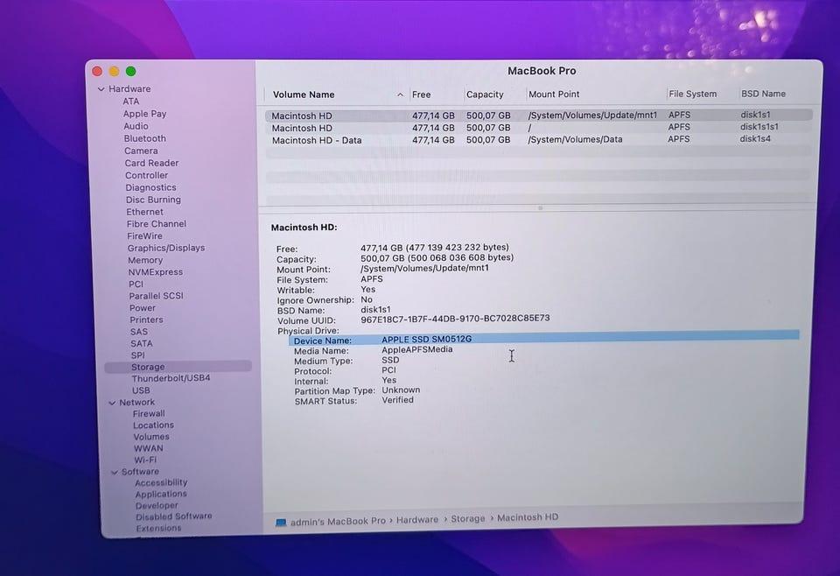Select ATA in the sidebar
The width and height of the screenshot is (840, 576).
point(130,102)
